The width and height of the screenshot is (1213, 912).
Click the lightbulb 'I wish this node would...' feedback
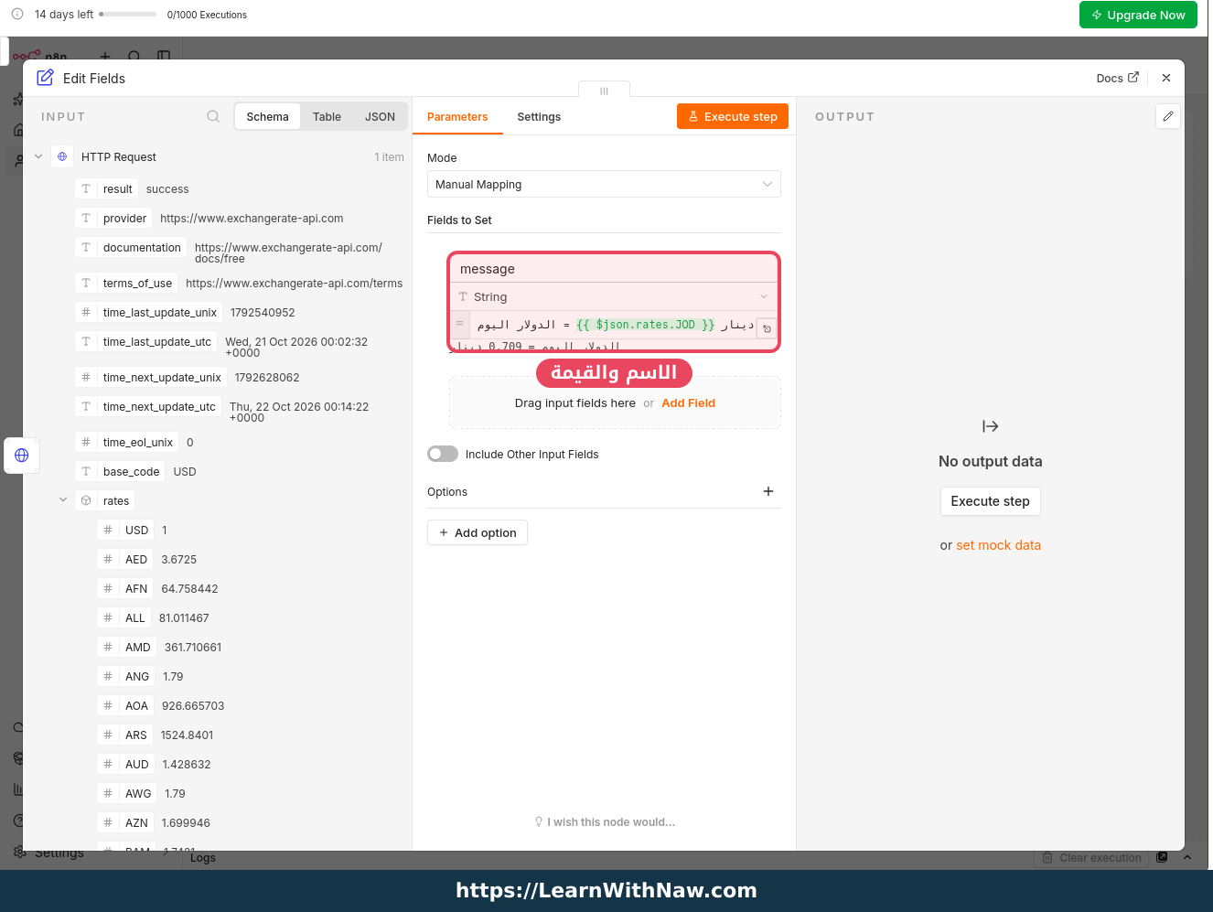click(x=605, y=821)
